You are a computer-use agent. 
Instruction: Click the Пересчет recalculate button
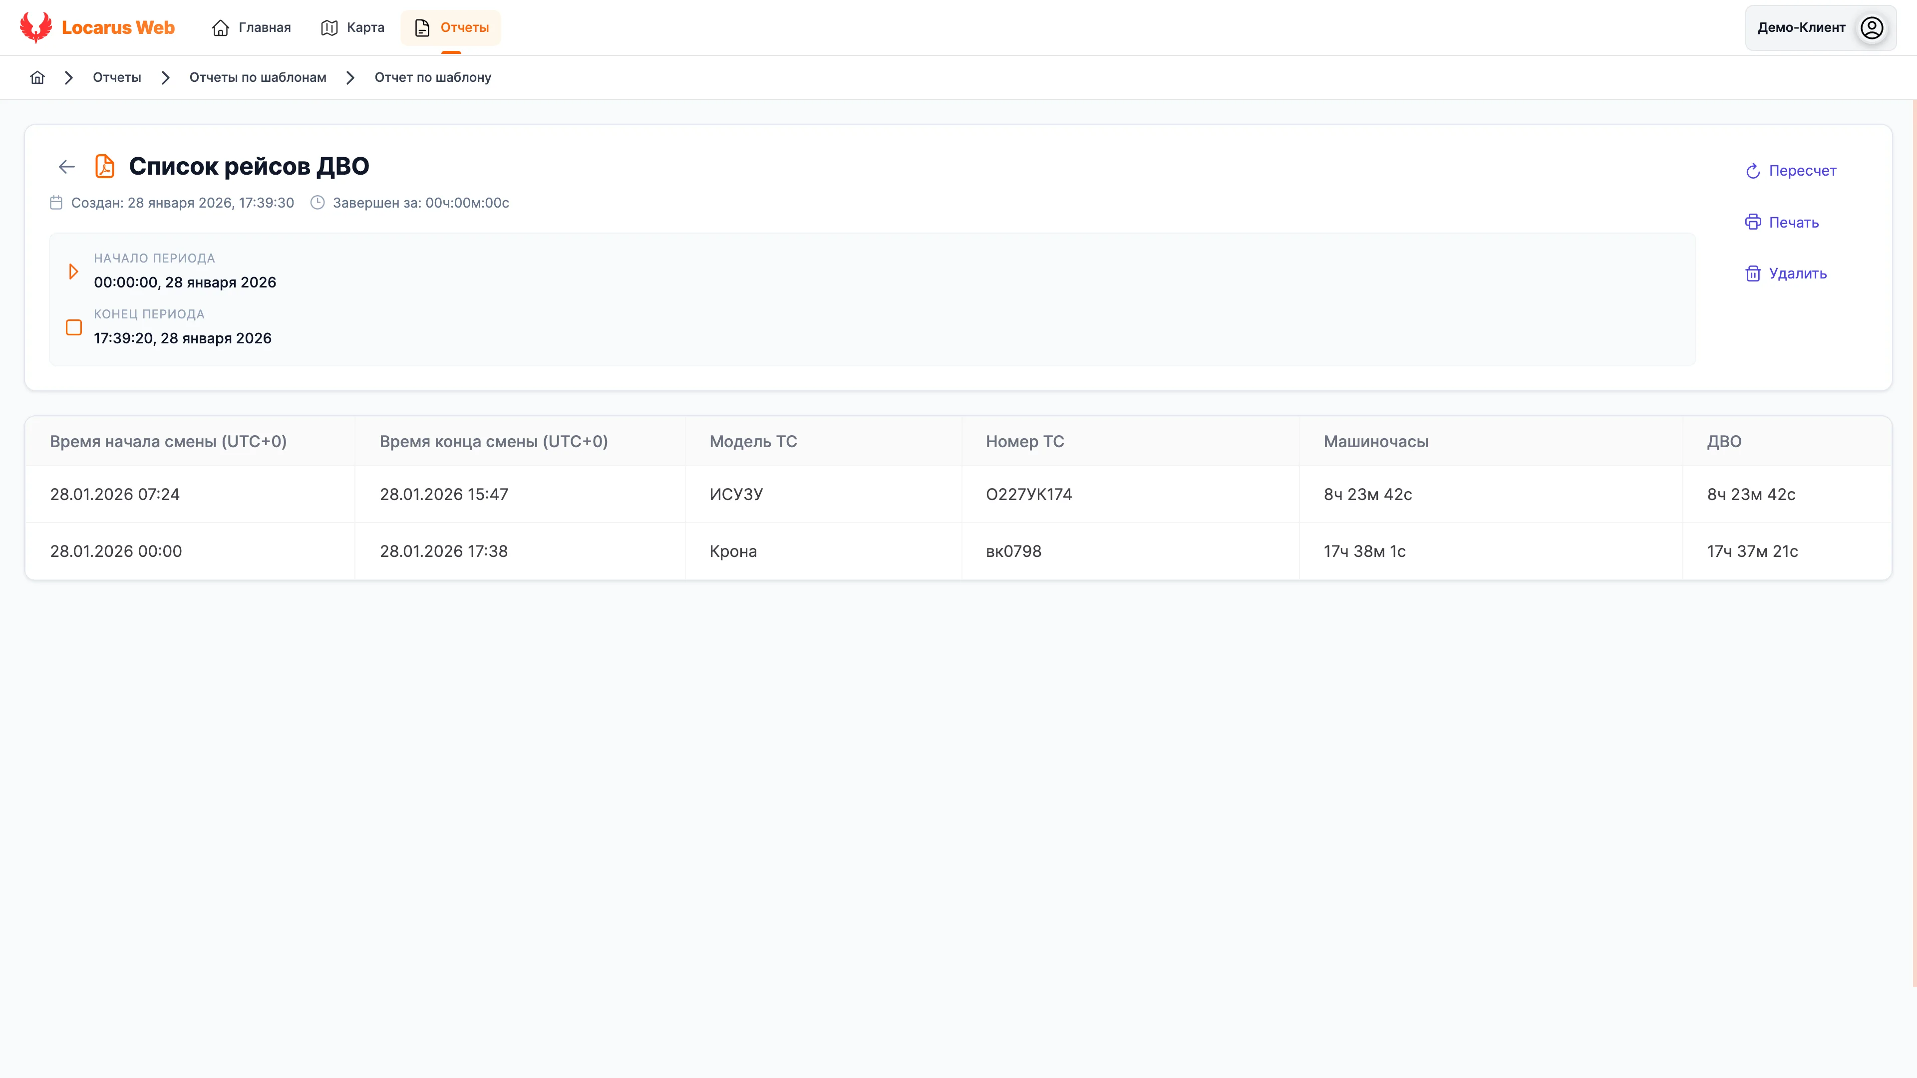pos(1791,171)
